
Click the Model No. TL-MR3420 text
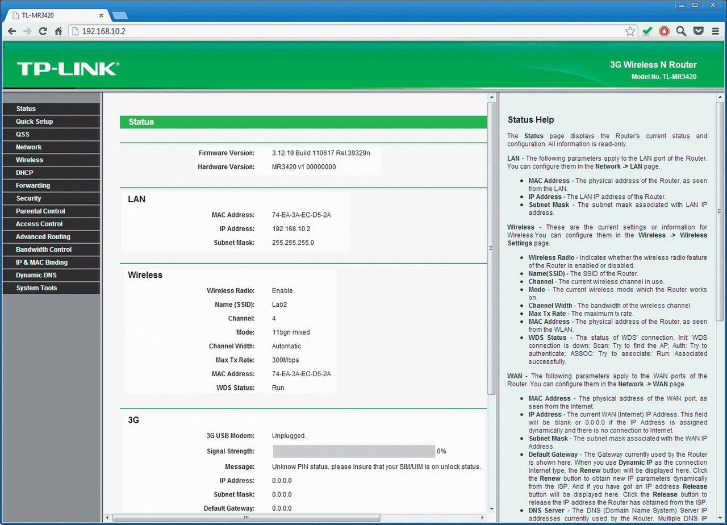tap(663, 77)
